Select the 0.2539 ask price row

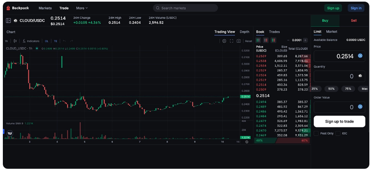coord(283,56)
